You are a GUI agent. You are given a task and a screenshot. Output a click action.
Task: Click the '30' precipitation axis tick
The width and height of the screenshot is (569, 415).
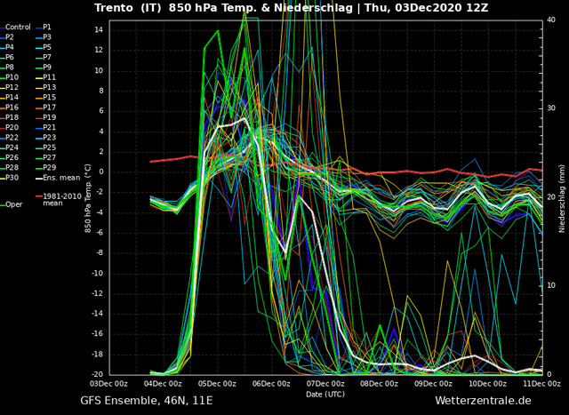(x=551, y=108)
